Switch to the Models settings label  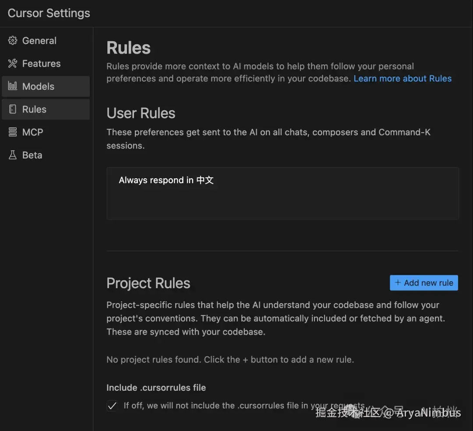38,86
